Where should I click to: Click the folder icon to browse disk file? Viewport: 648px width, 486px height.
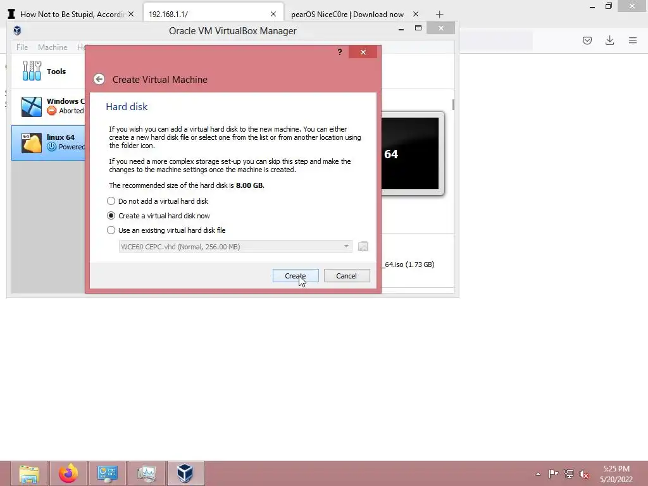tap(363, 247)
